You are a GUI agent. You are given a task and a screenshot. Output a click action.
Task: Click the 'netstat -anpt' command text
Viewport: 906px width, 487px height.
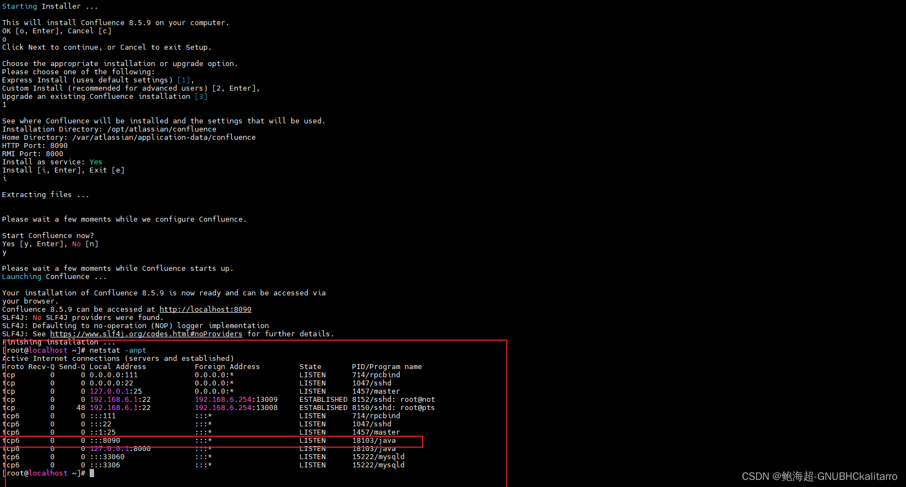118,350
